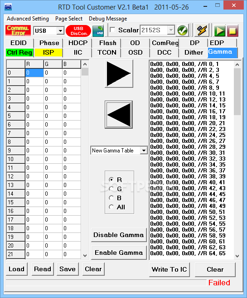Click the Commu. Error status icon

coord(18,30)
